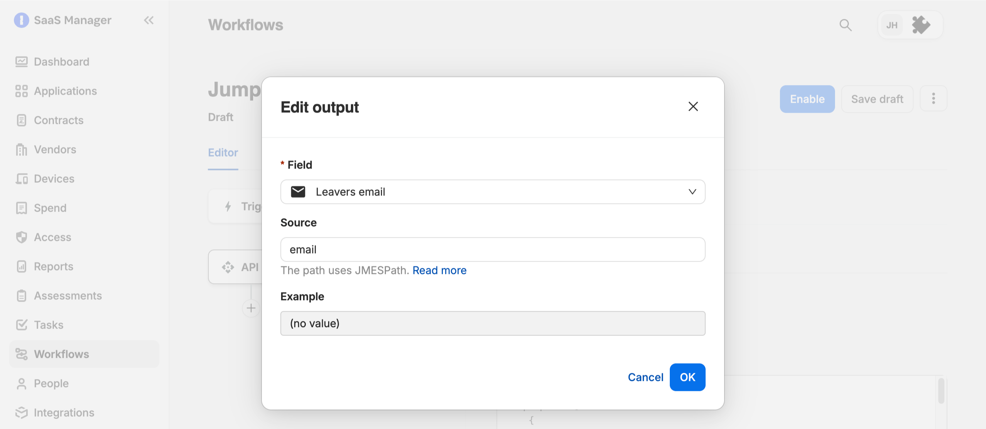Open the three-dot more options menu
Screen dimensions: 986x429
(x=933, y=98)
